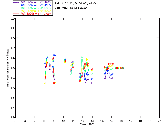164x131 pixels.
Task: Click the PML station location text
Action: click(x=76, y=4)
